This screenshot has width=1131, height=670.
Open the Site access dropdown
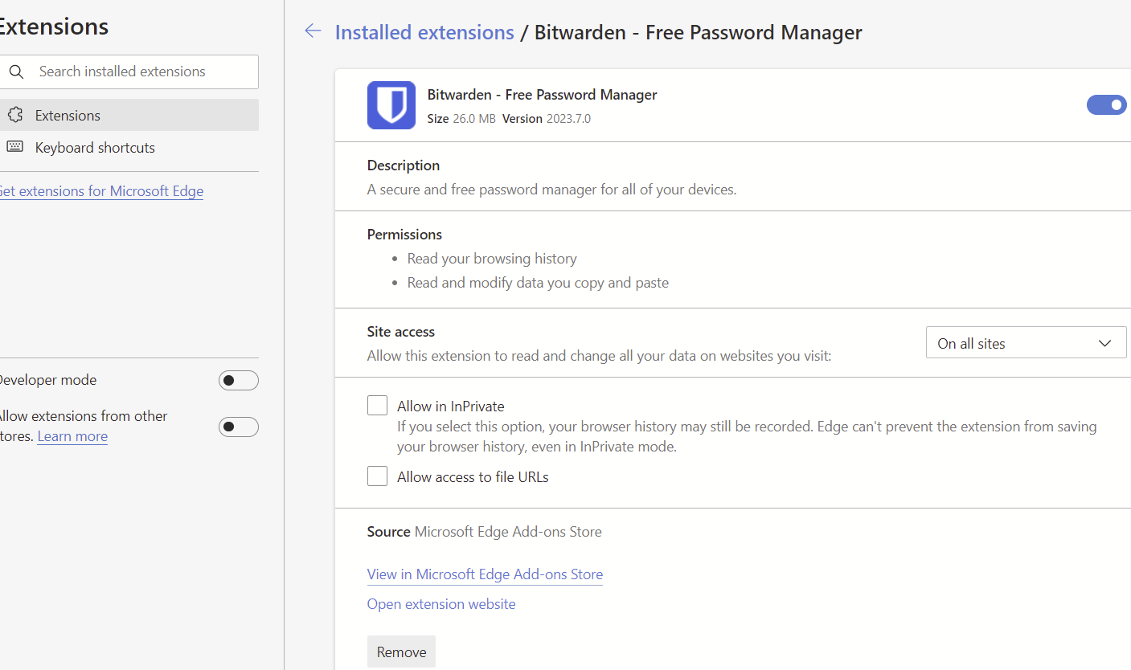(1027, 342)
